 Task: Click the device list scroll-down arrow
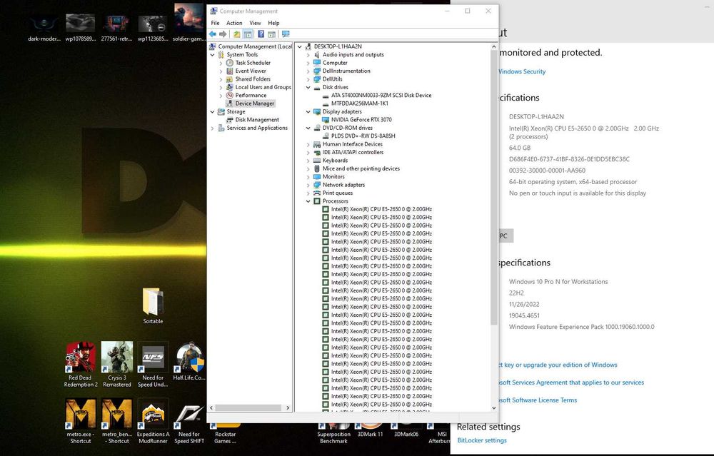493,408
